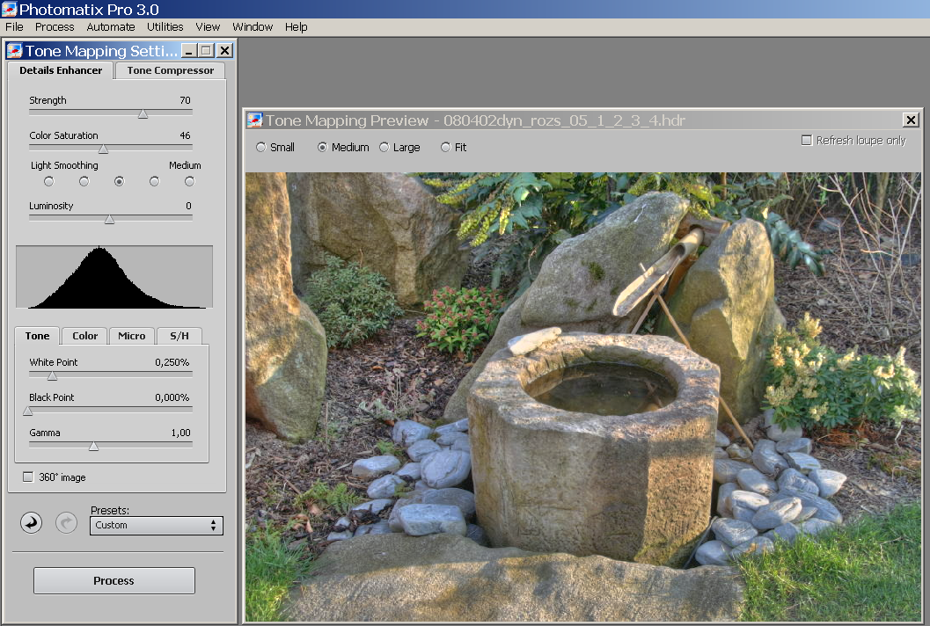930x626 pixels.
Task: Click the Strength slider handle
Action: point(143,113)
